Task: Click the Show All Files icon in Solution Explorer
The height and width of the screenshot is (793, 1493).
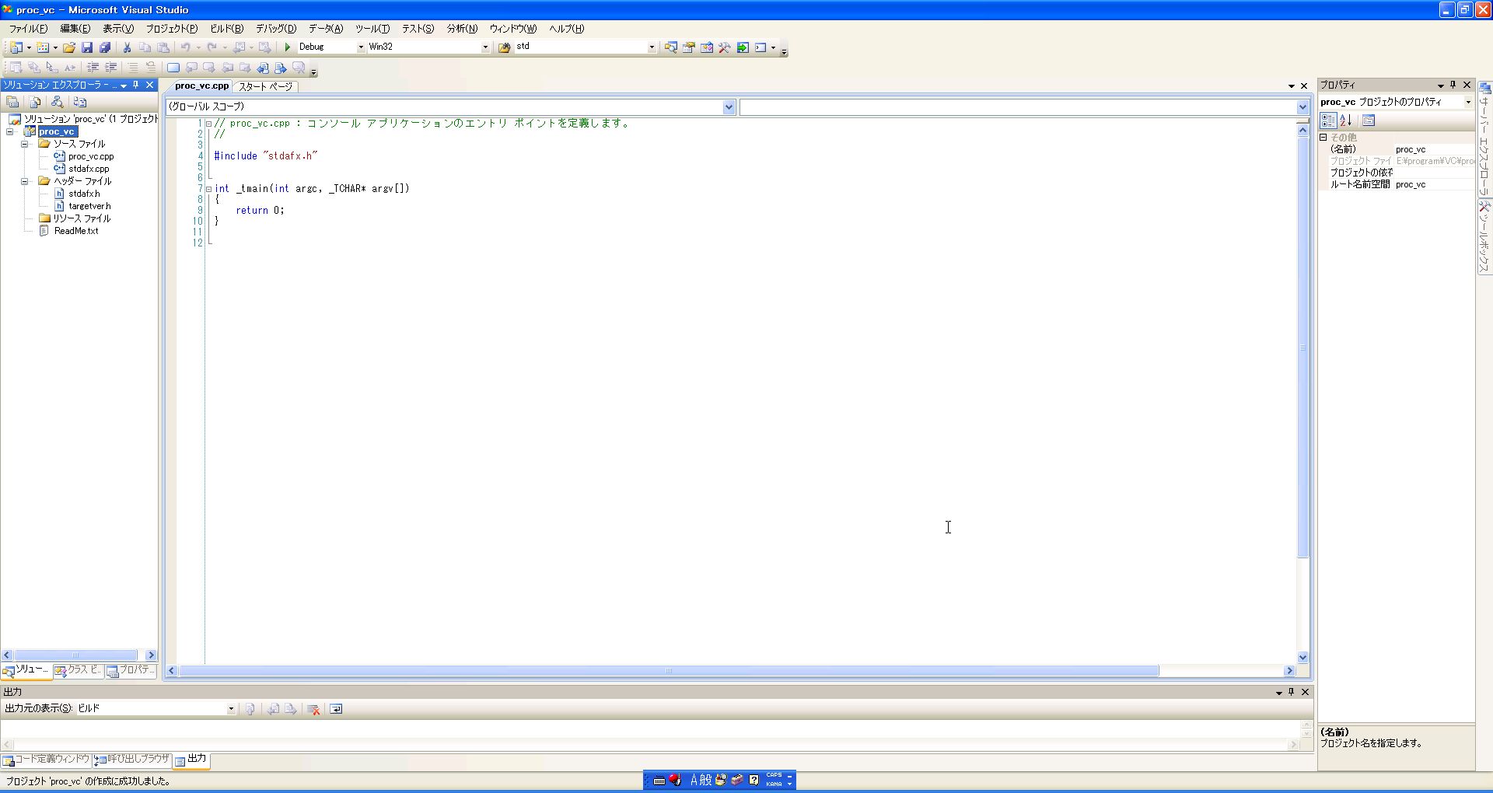Action: (x=35, y=102)
